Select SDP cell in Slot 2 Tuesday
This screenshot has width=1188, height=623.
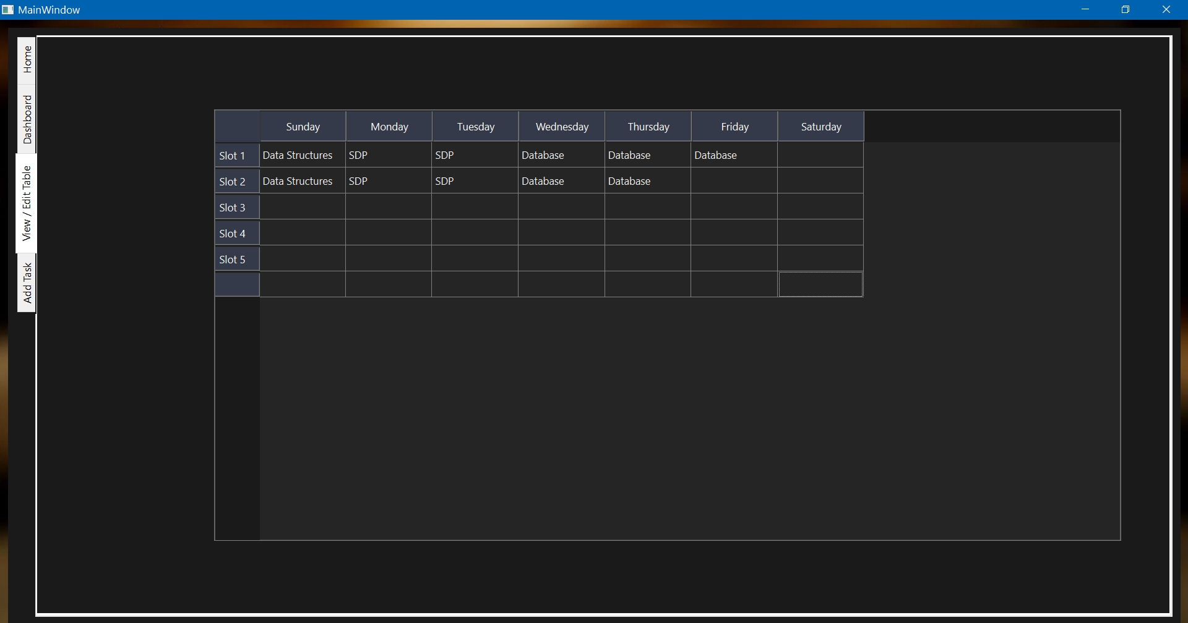(475, 181)
